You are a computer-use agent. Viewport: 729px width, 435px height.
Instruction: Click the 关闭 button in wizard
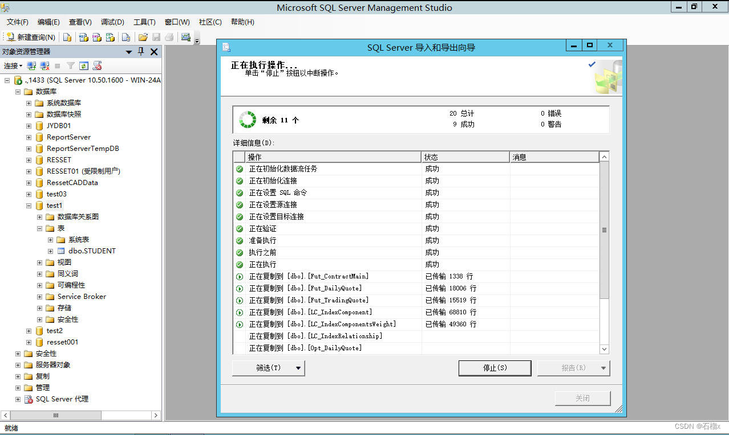pyautogui.click(x=582, y=398)
